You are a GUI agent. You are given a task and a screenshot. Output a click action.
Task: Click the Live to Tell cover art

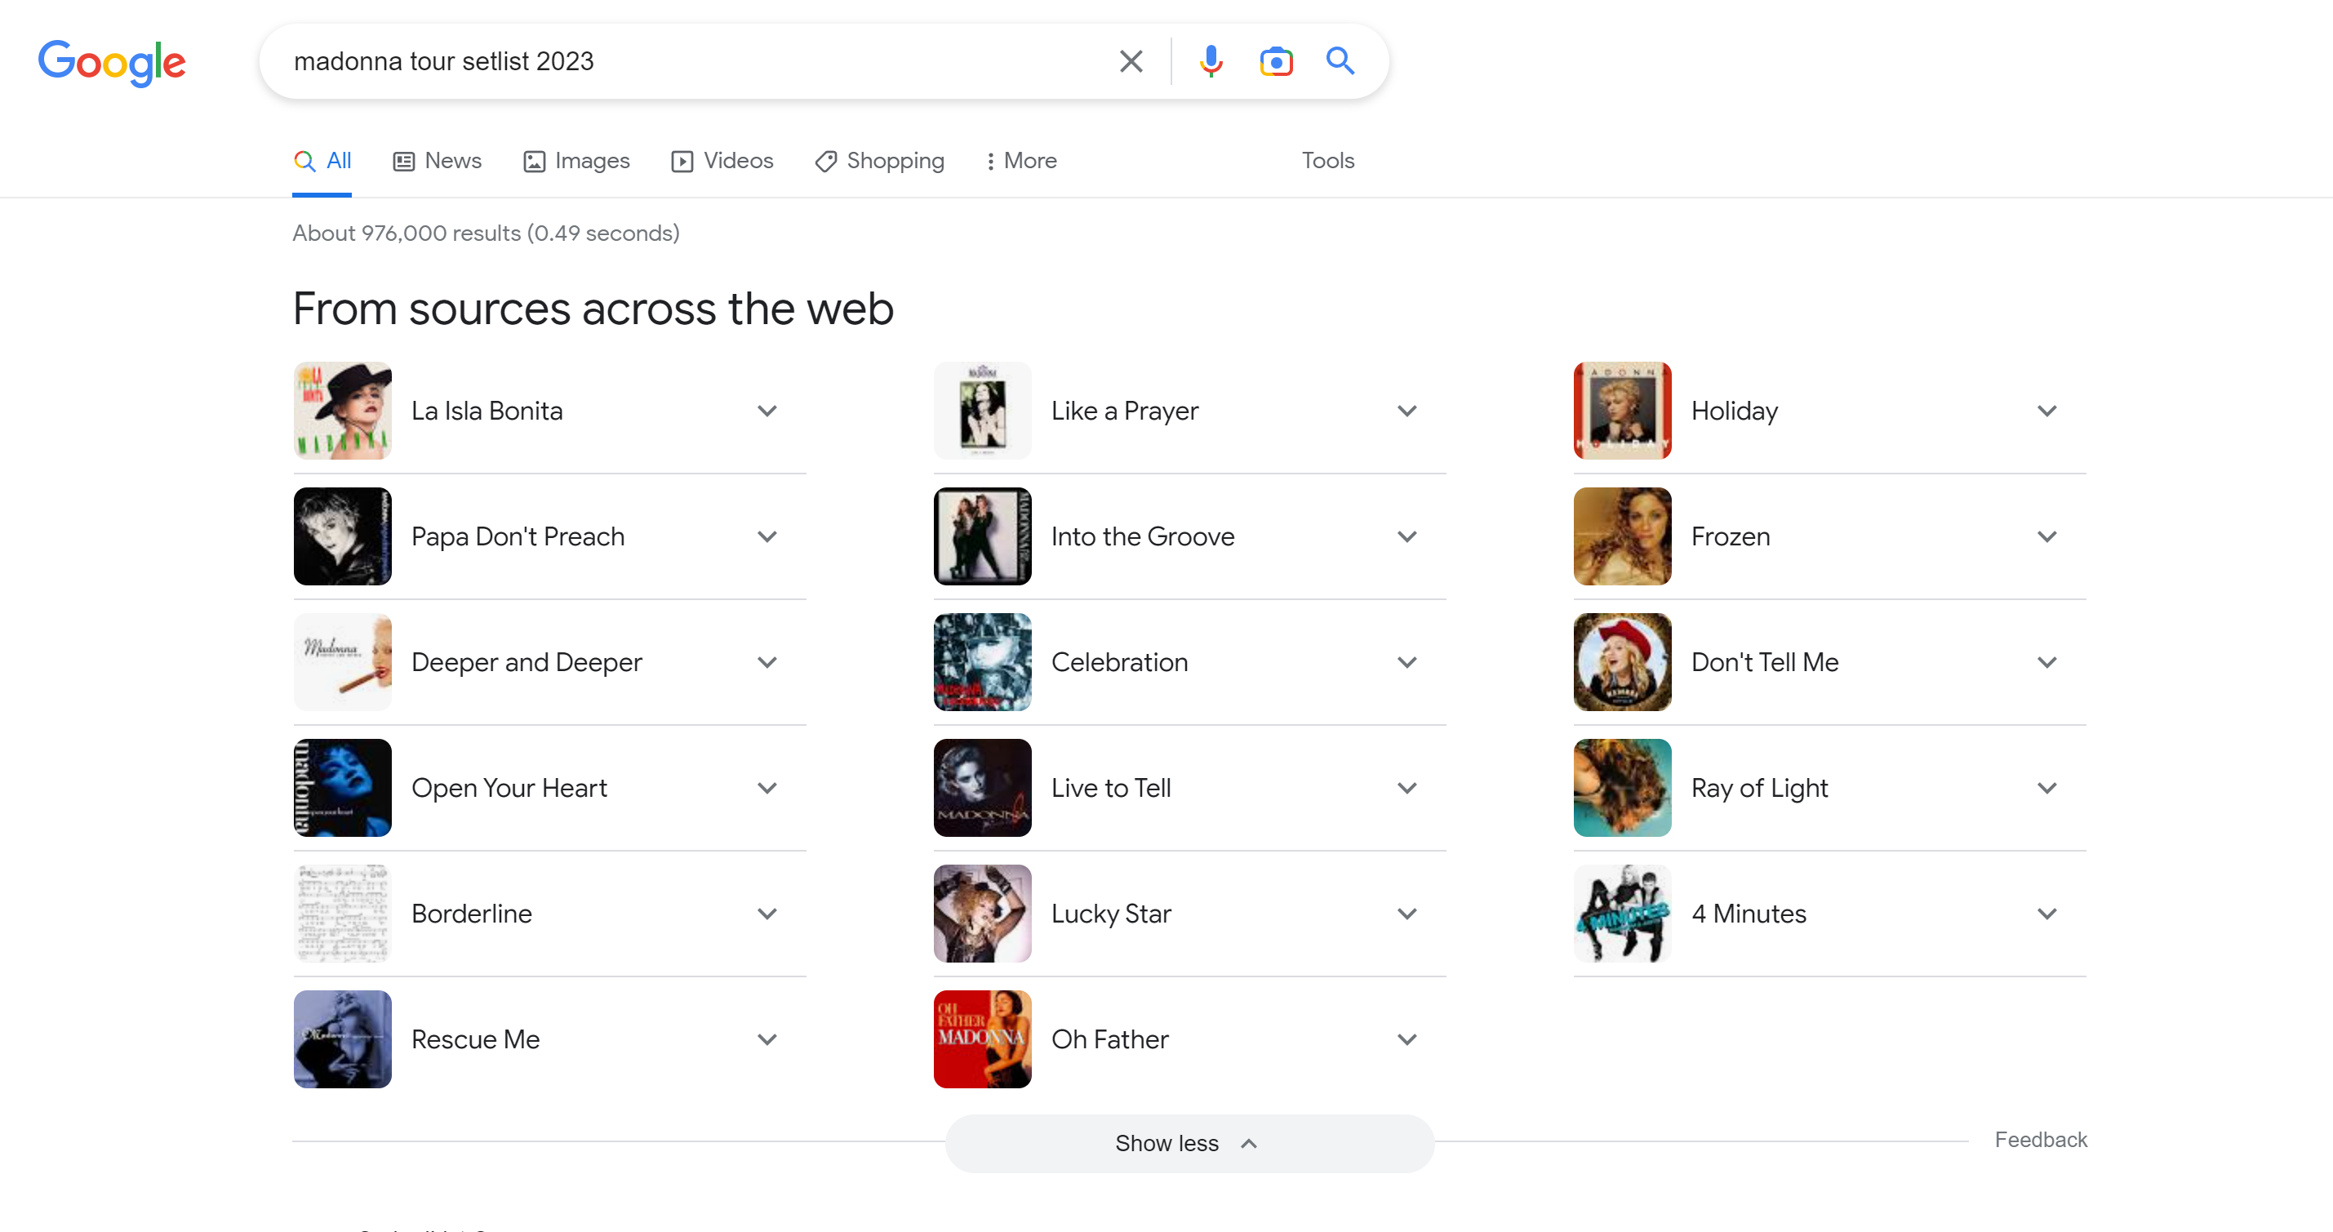point(983,789)
